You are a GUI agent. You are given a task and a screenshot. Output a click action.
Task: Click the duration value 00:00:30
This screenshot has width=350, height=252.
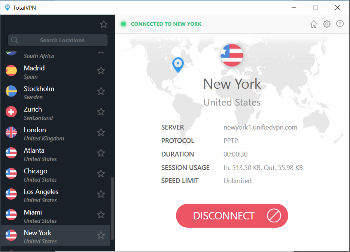tap(235, 154)
